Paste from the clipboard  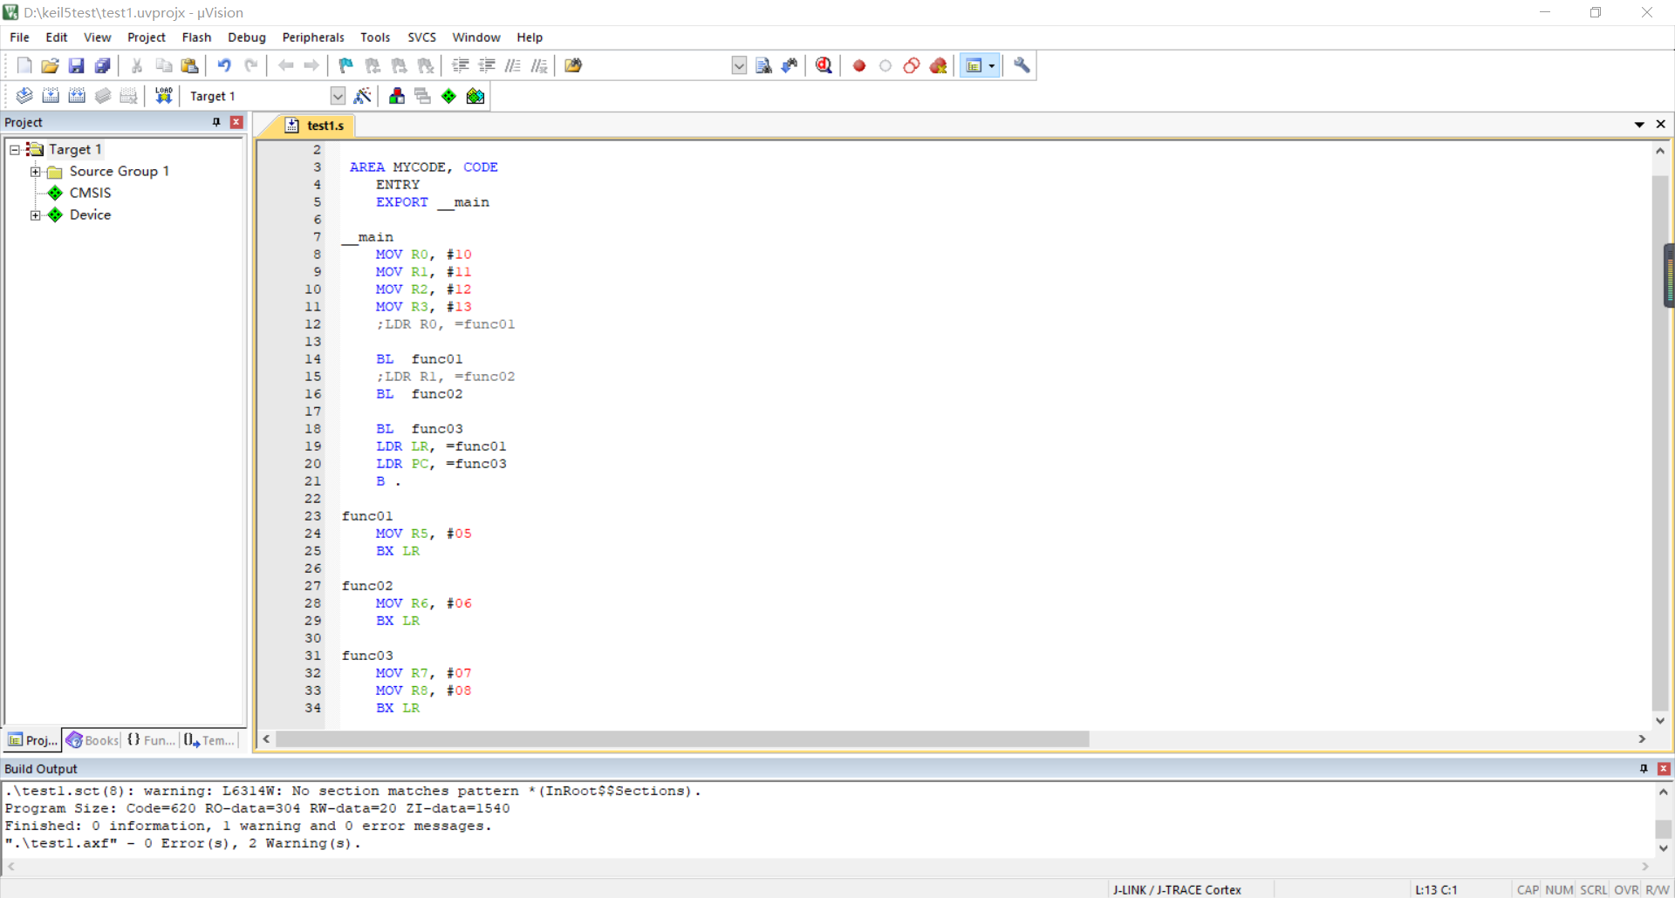pos(189,65)
